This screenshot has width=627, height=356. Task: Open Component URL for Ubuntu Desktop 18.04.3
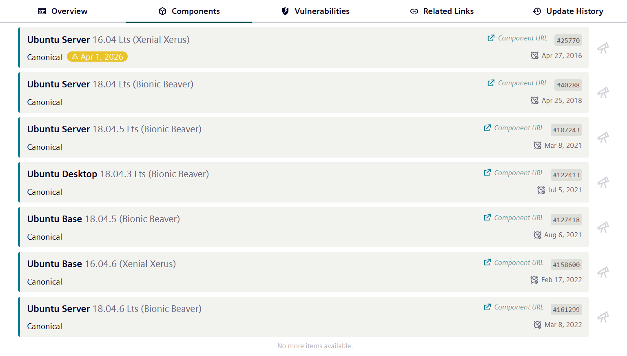pos(518,173)
